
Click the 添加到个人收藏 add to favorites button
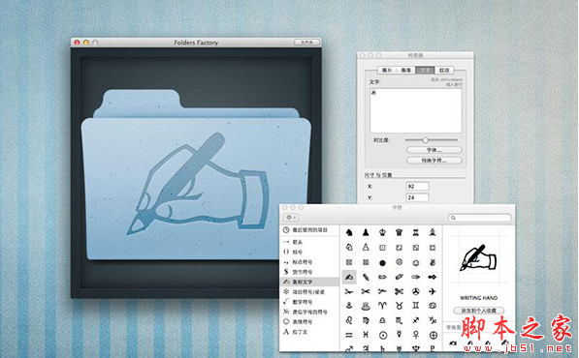[x=478, y=311]
